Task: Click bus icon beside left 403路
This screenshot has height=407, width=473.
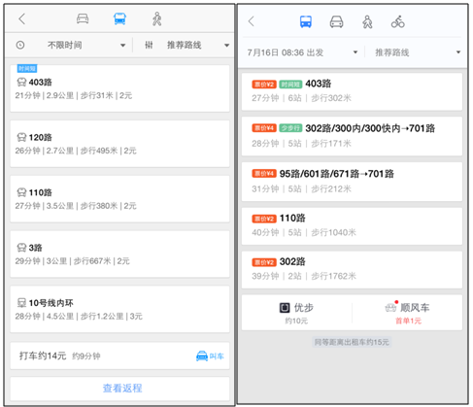Action: 21,83
